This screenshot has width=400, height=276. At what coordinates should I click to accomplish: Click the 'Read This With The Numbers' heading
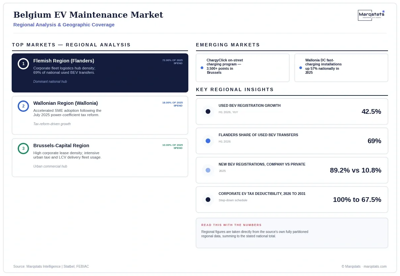(231, 225)
